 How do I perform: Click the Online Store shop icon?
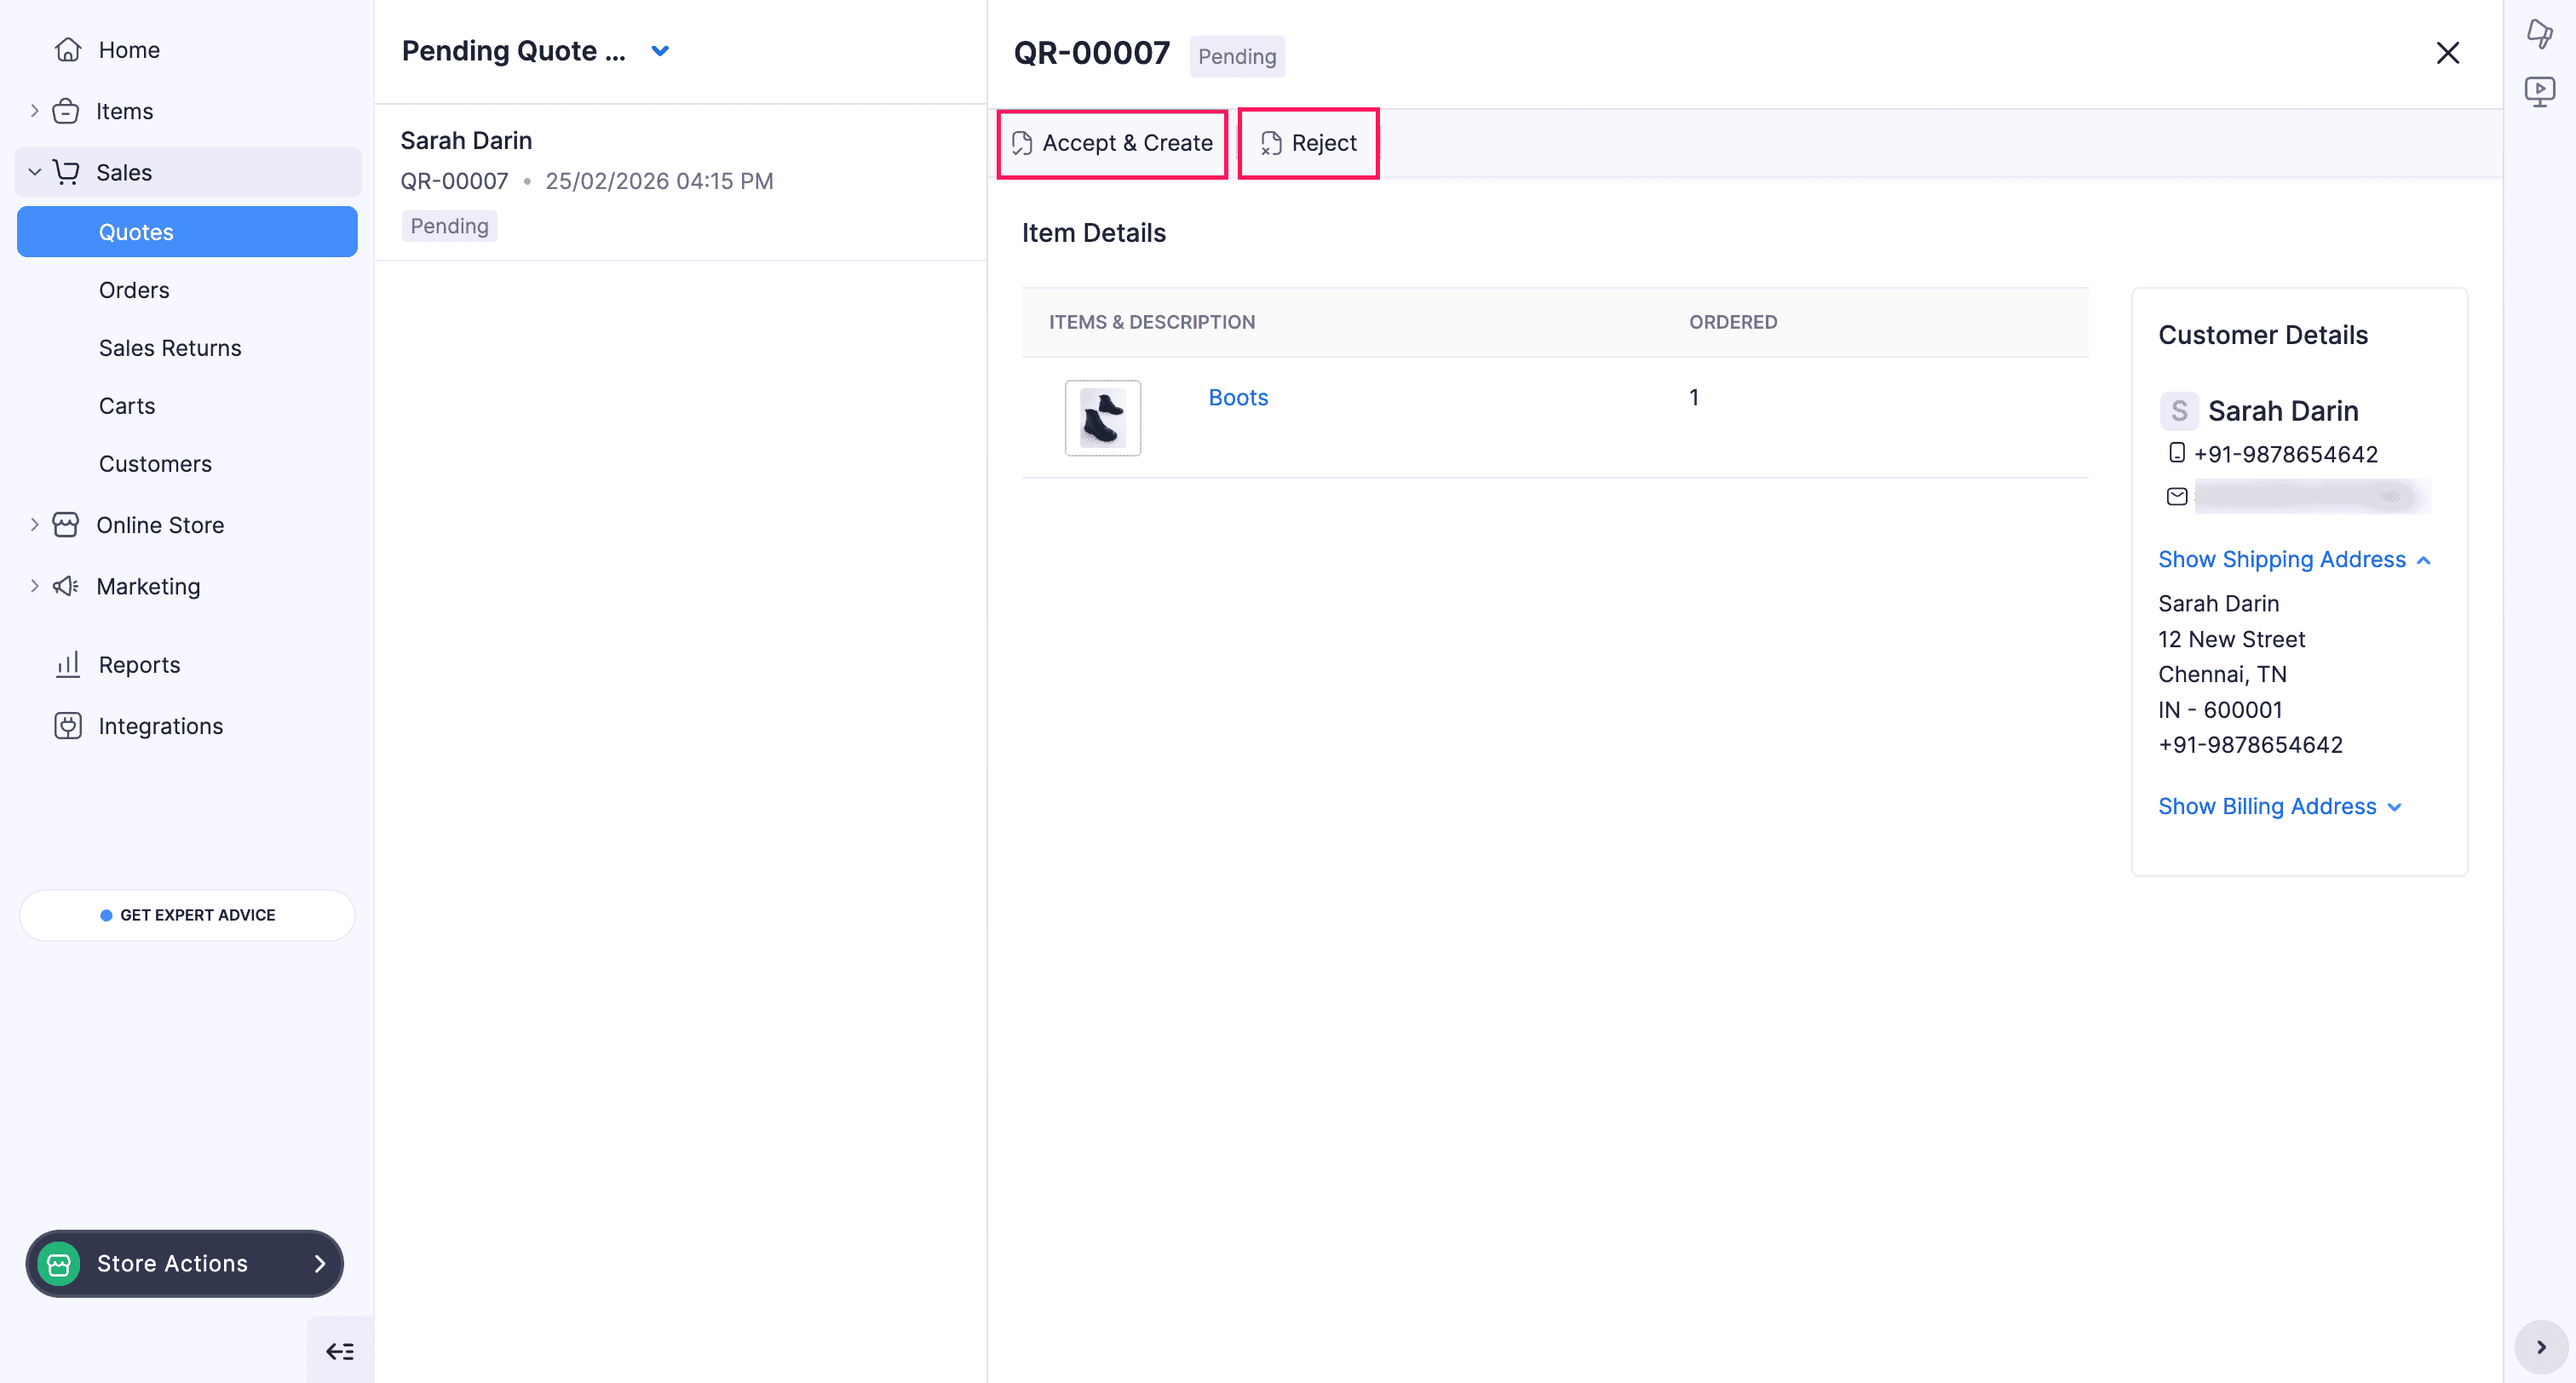pyautogui.click(x=66, y=525)
